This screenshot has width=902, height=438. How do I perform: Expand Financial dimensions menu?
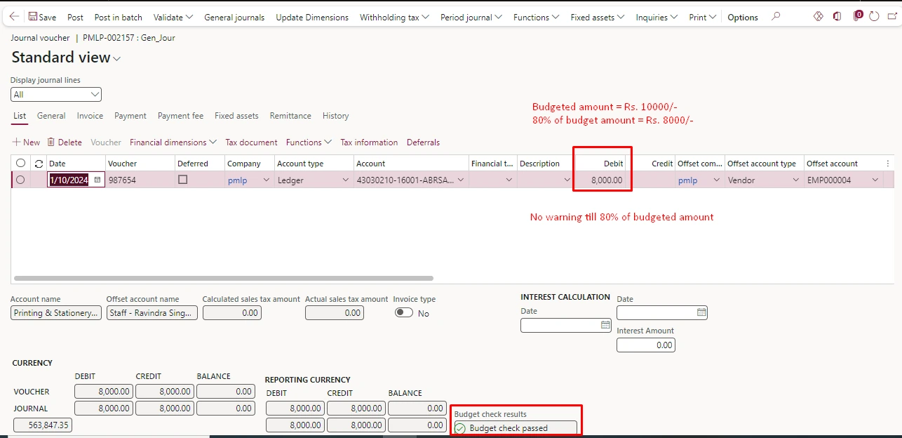(x=173, y=142)
